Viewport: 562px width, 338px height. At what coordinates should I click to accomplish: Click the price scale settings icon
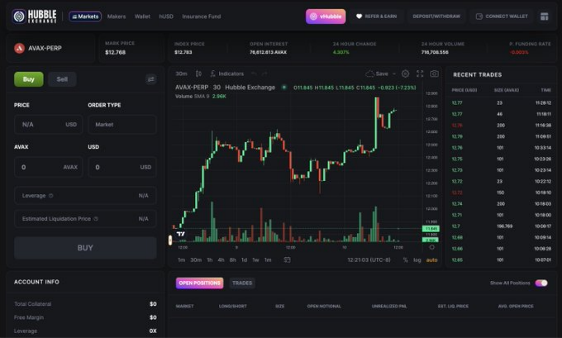point(432,247)
